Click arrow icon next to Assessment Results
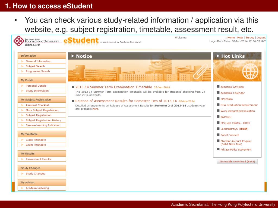The height and width of the screenshot is (208, 278). pyautogui.click(x=22, y=159)
